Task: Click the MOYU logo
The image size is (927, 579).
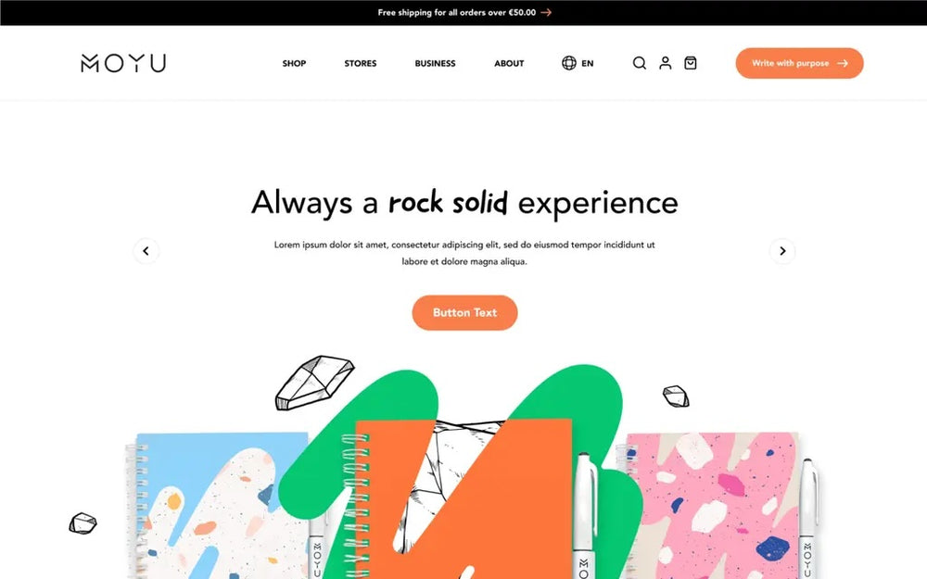Action: (x=123, y=63)
